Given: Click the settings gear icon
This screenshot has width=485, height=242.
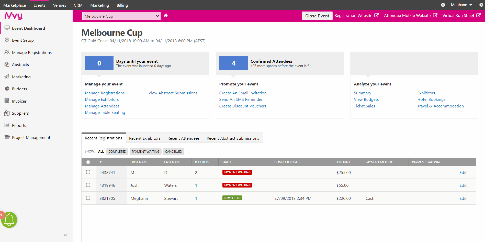Looking at the screenshot, I should (481, 5).
